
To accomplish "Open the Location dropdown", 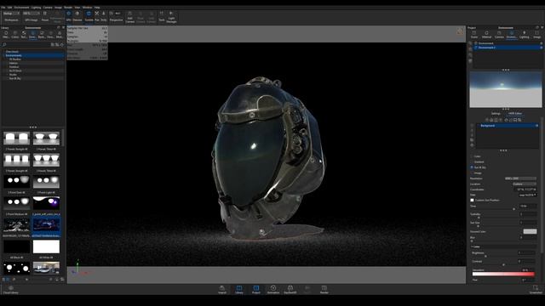I will coord(525,184).
